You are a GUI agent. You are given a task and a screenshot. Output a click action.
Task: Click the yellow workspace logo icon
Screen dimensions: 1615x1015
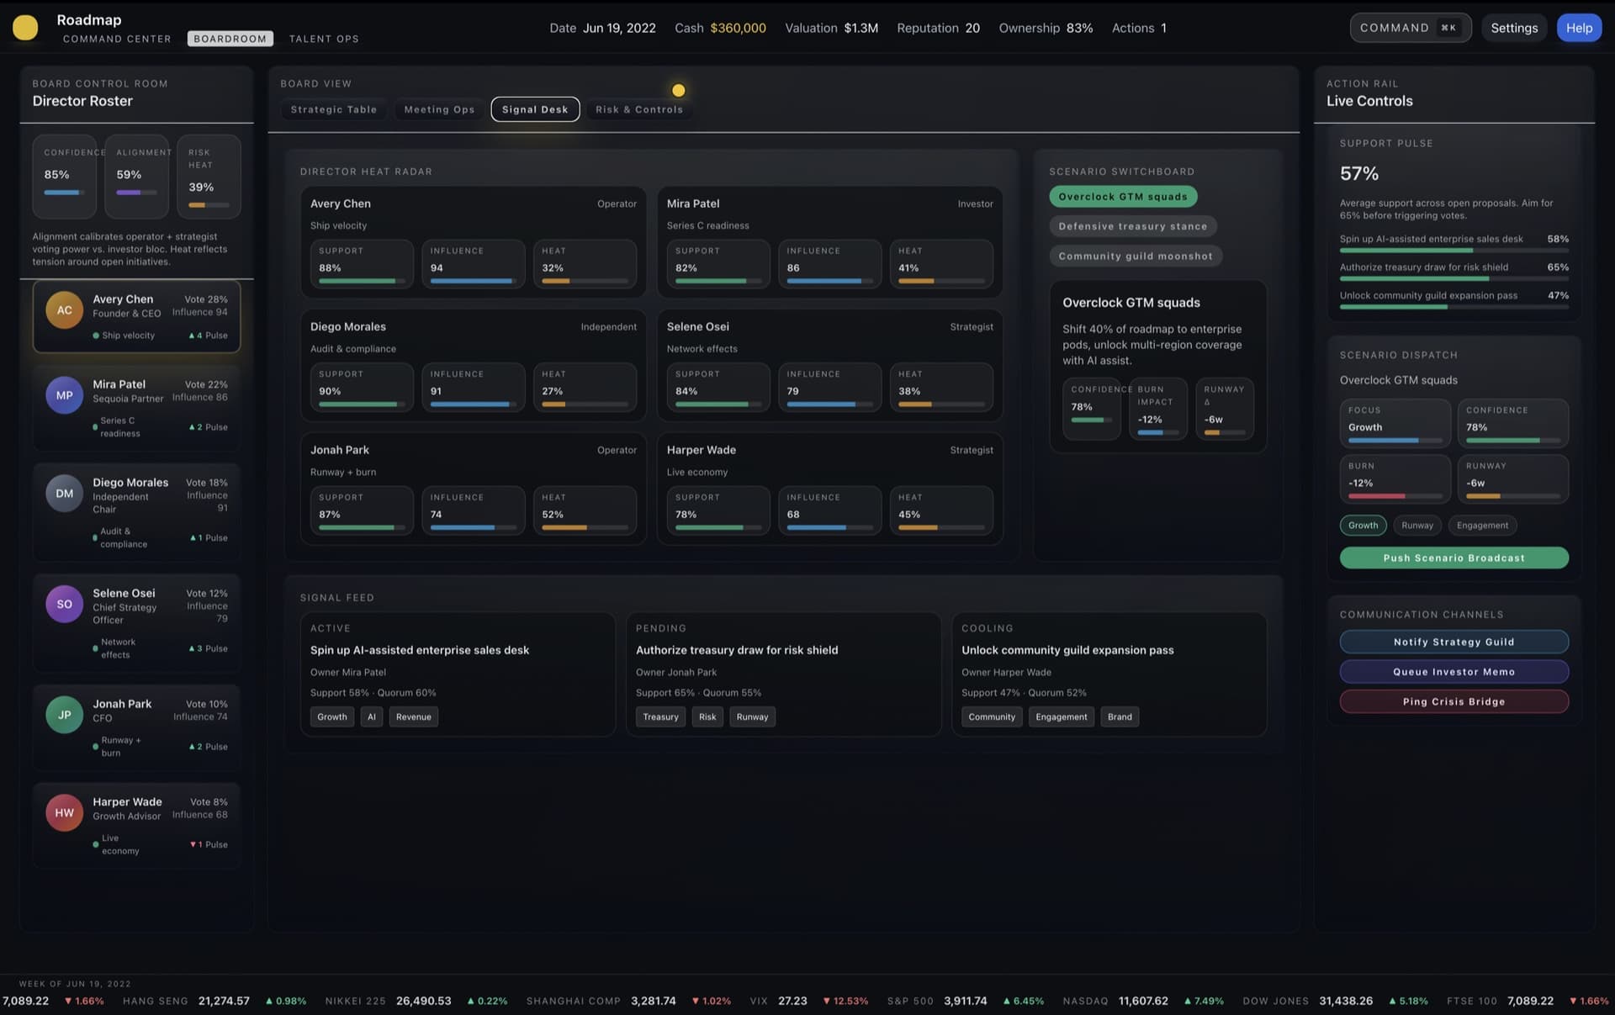tap(25, 27)
